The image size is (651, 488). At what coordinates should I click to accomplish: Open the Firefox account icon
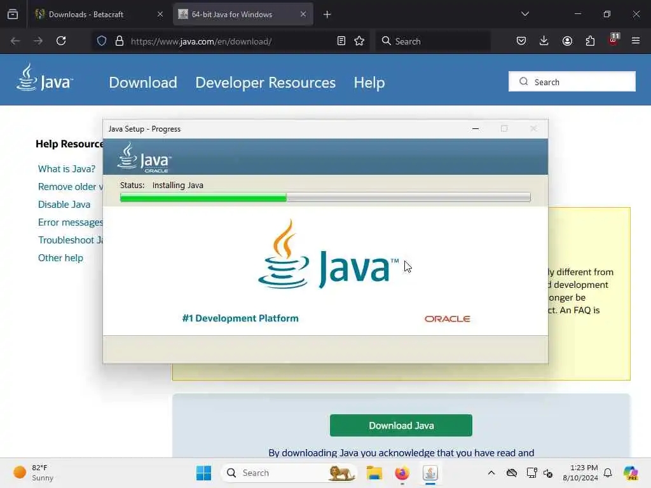point(567,41)
